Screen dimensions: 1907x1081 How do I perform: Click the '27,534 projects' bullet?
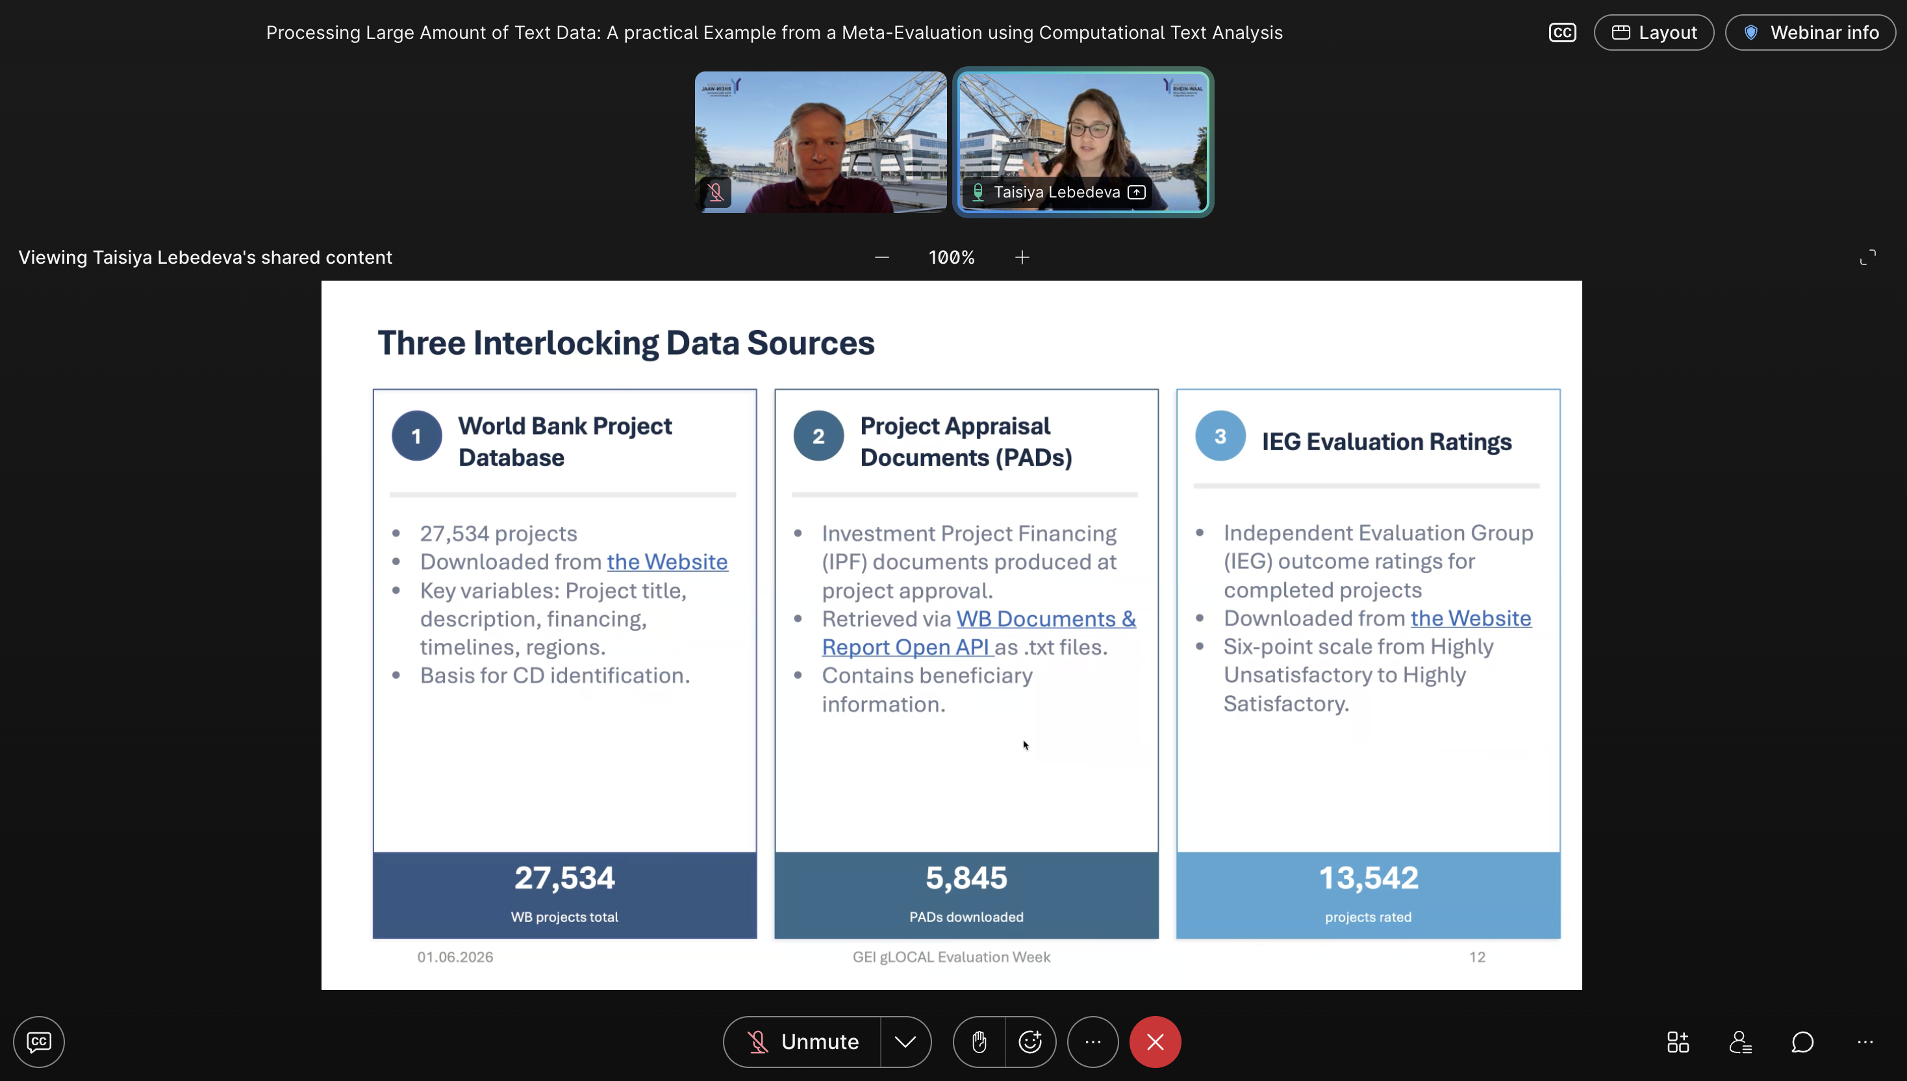(498, 533)
